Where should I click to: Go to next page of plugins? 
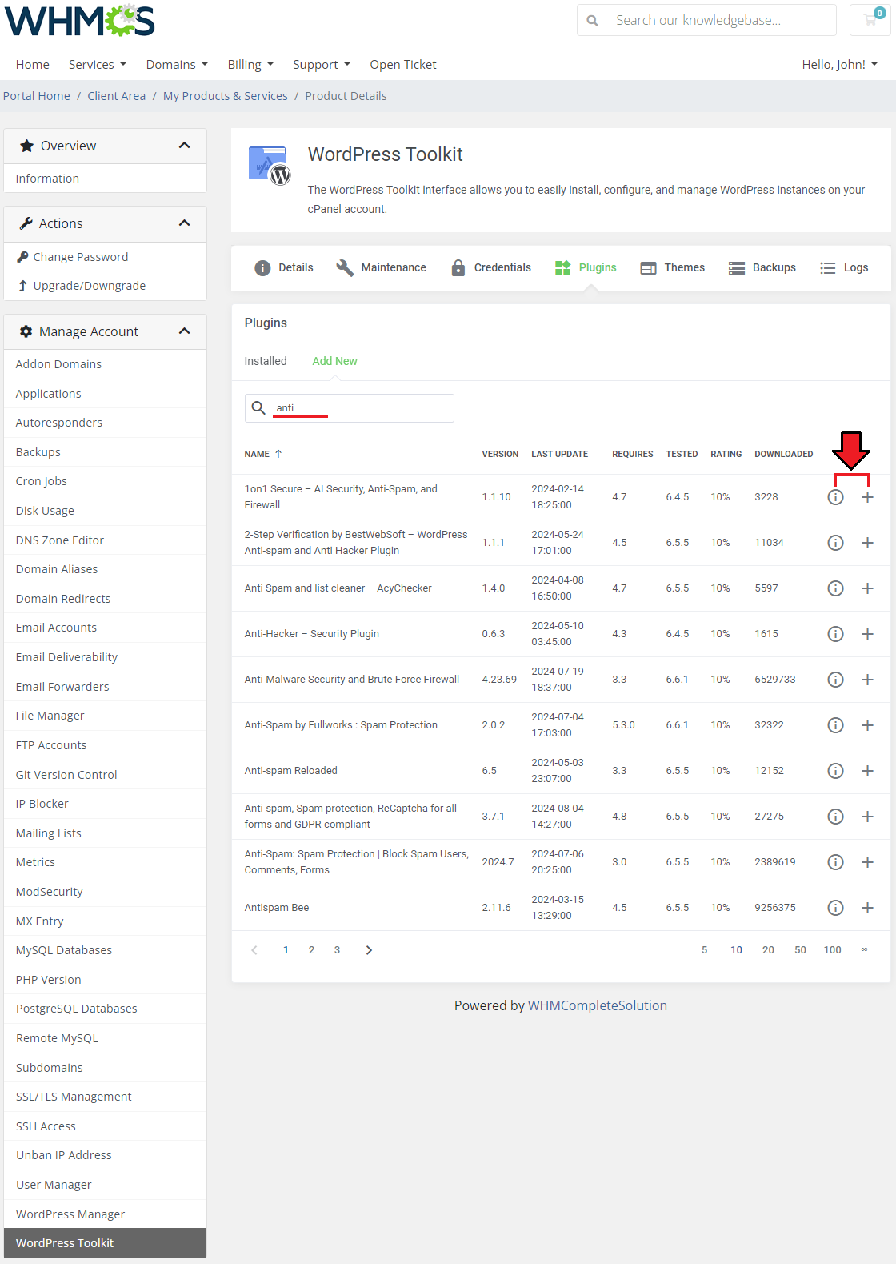(x=369, y=950)
